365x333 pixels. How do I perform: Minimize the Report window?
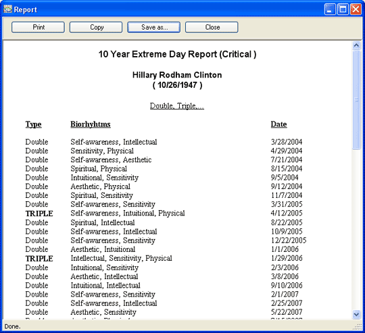330,9
